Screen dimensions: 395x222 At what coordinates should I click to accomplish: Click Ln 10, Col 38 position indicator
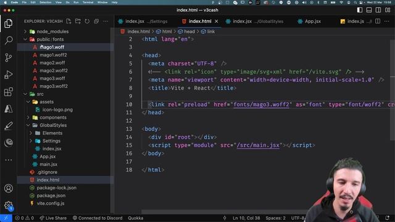(246, 218)
